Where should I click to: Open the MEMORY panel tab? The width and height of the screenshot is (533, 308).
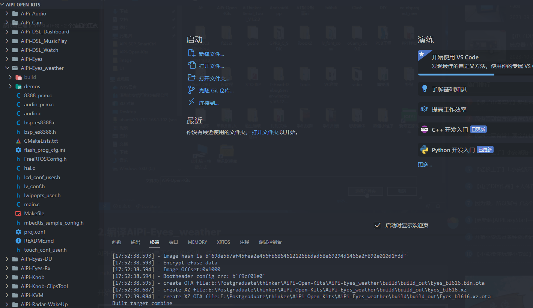click(197, 242)
